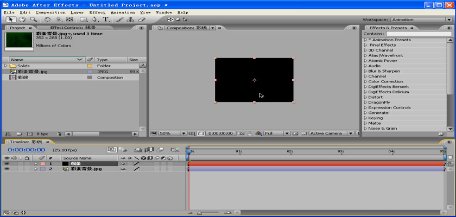The width and height of the screenshot is (456, 217).
Task: Select the Orbit Camera tool
Action: tap(59, 20)
